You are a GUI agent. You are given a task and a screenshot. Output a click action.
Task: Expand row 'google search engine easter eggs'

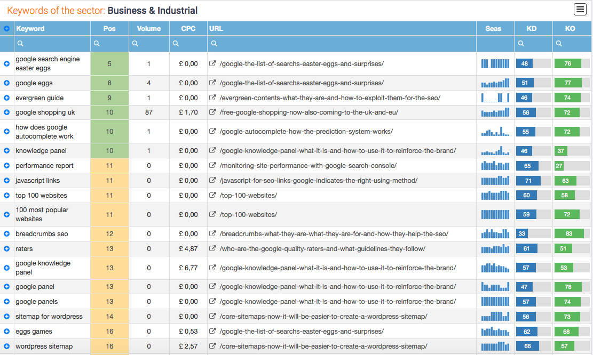(x=7, y=64)
